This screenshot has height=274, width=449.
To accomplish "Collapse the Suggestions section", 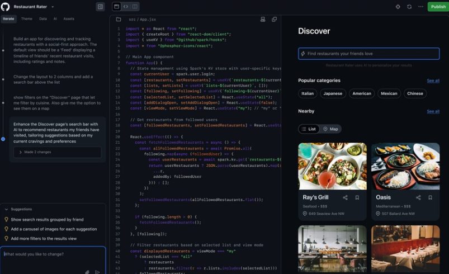I will [6, 209].
